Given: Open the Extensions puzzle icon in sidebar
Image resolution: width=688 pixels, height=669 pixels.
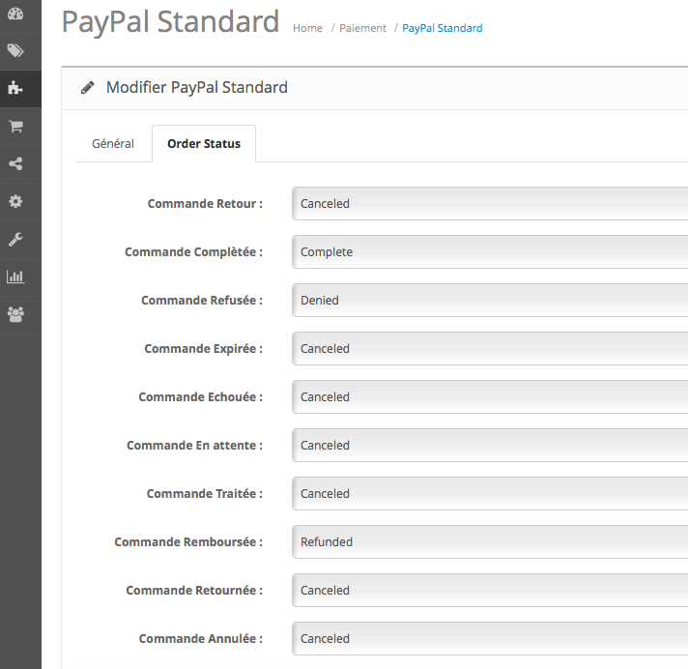Looking at the screenshot, I should coord(15,88).
